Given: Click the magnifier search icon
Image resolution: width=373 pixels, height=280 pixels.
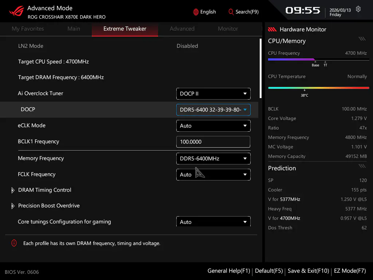Looking at the screenshot, I should pyautogui.click(x=231, y=12).
